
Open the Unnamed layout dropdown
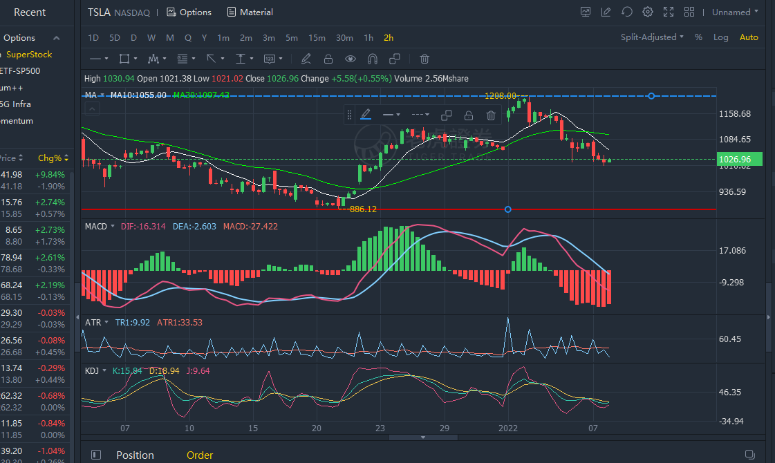click(735, 12)
